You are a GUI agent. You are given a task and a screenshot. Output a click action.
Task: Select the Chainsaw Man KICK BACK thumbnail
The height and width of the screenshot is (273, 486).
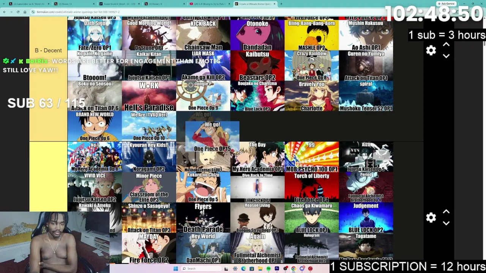[203, 35]
